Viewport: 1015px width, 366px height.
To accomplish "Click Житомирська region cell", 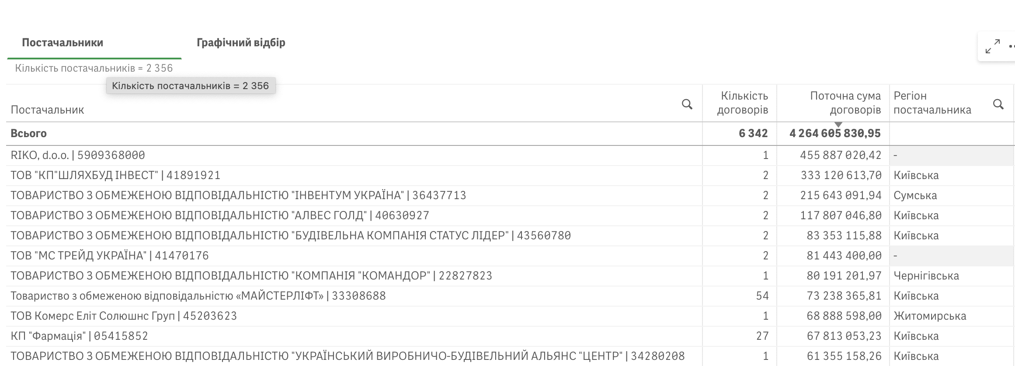I will tap(929, 316).
